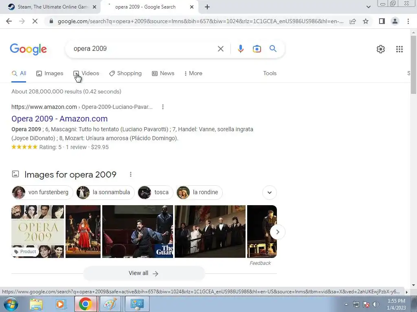
Task: Click the Action Center flag icon
Action: click(366, 304)
